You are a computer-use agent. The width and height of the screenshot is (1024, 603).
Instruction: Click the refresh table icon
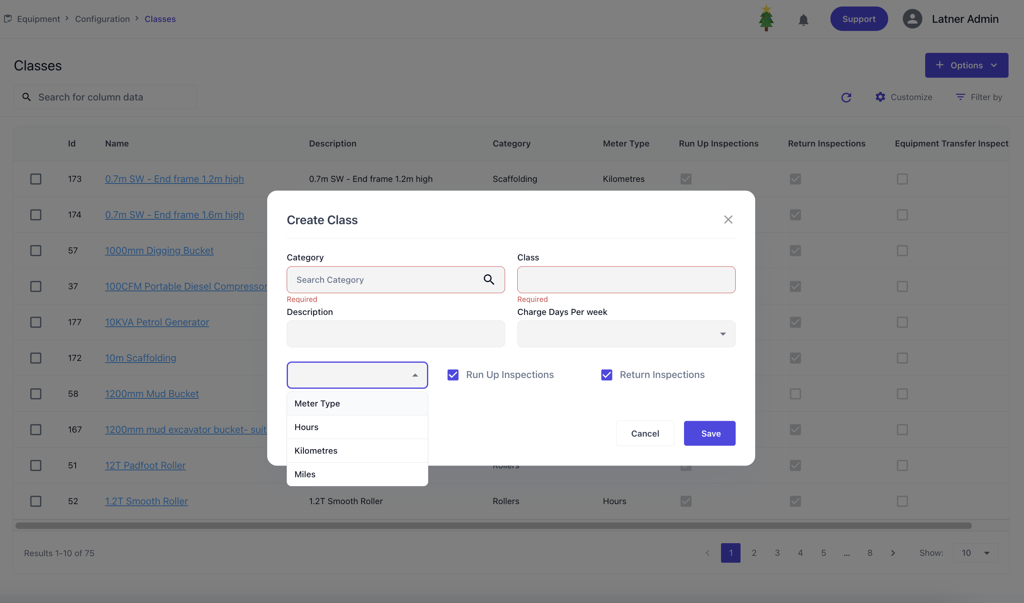846,97
